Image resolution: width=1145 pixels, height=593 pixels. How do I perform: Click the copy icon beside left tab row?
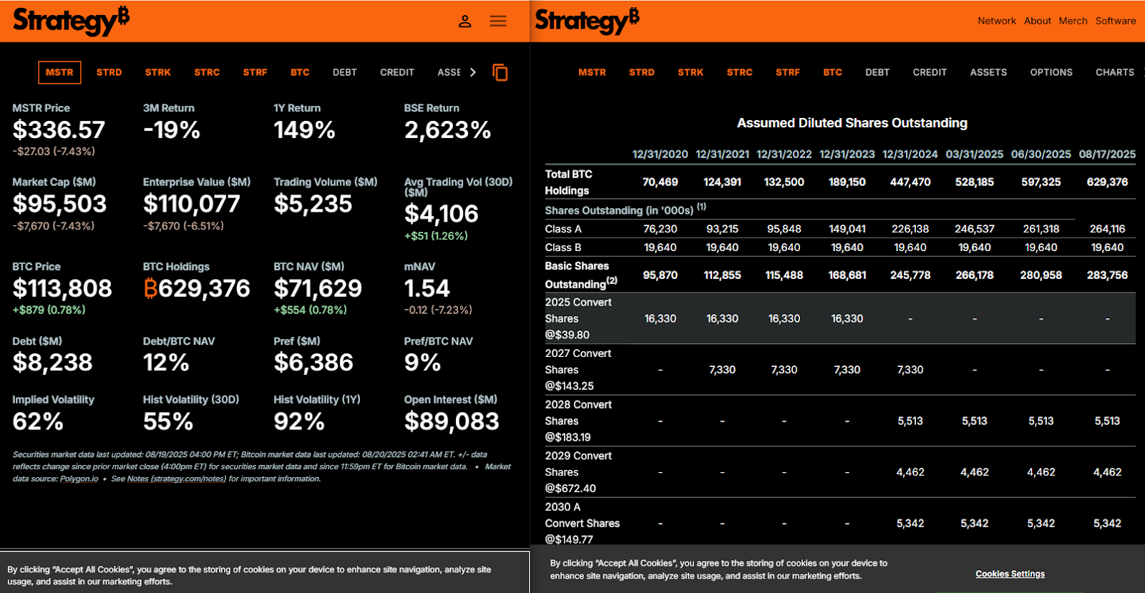[500, 72]
